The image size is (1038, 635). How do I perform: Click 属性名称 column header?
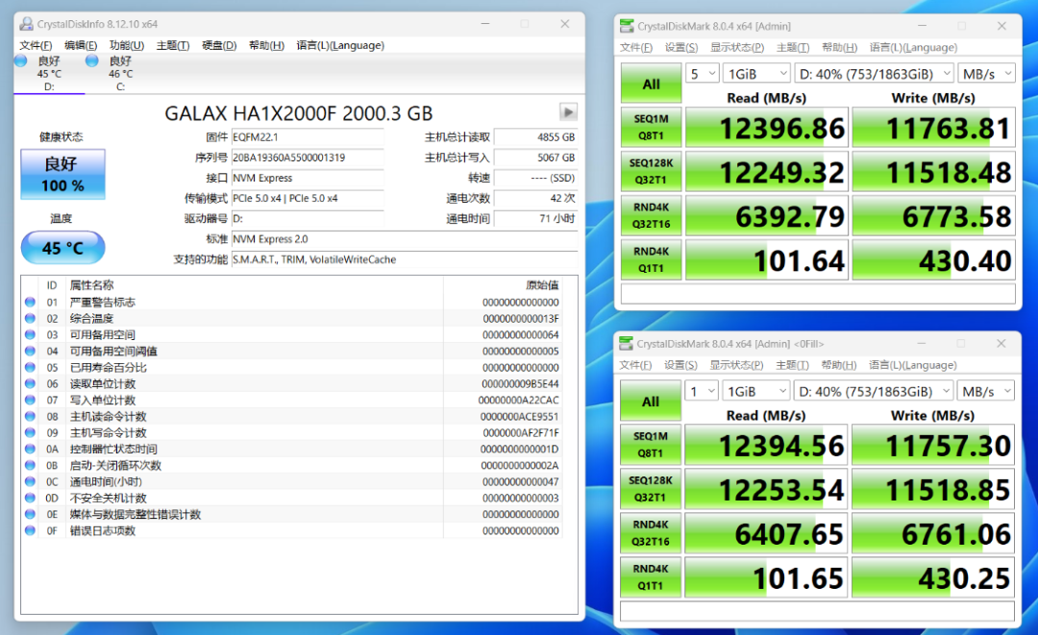click(92, 285)
